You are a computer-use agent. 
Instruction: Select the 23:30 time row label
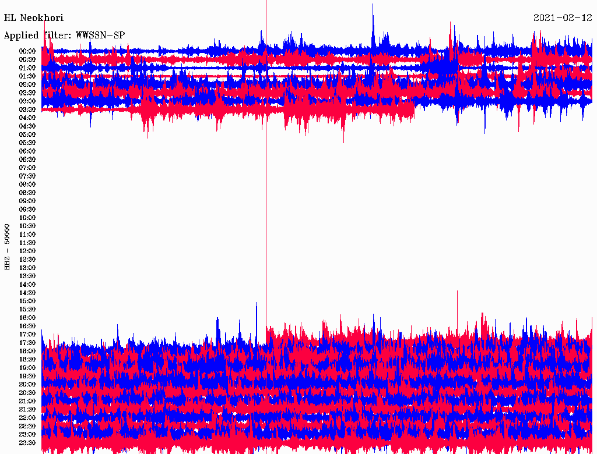(27, 443)
